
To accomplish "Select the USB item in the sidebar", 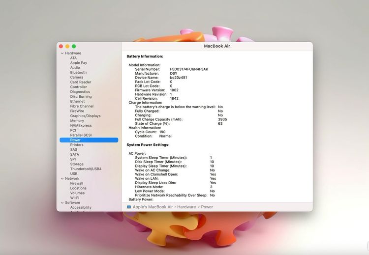I will click(74, 173).
